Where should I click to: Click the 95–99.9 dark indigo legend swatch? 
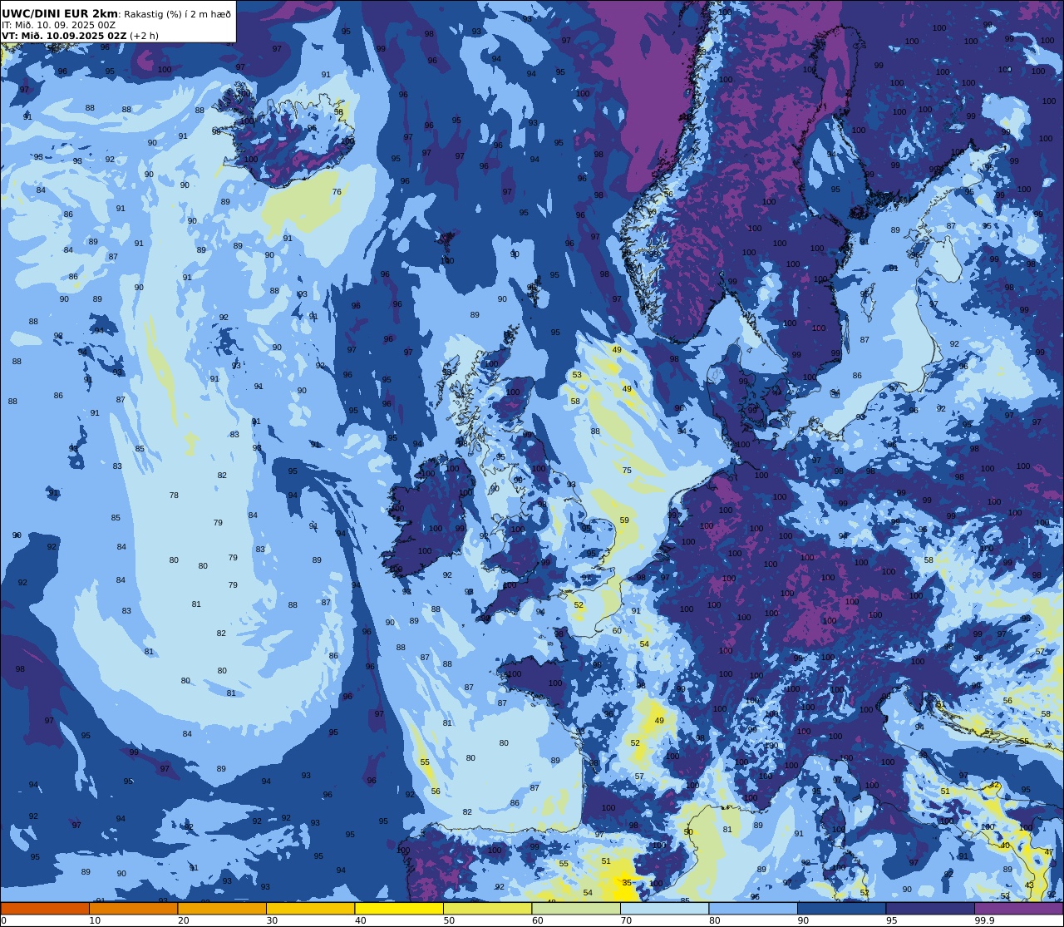[930, 908]
